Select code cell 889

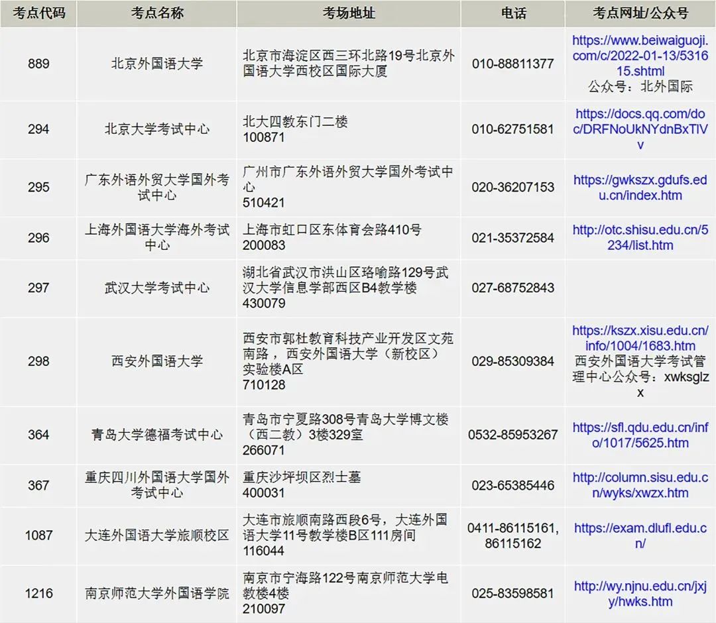[39, 64]
